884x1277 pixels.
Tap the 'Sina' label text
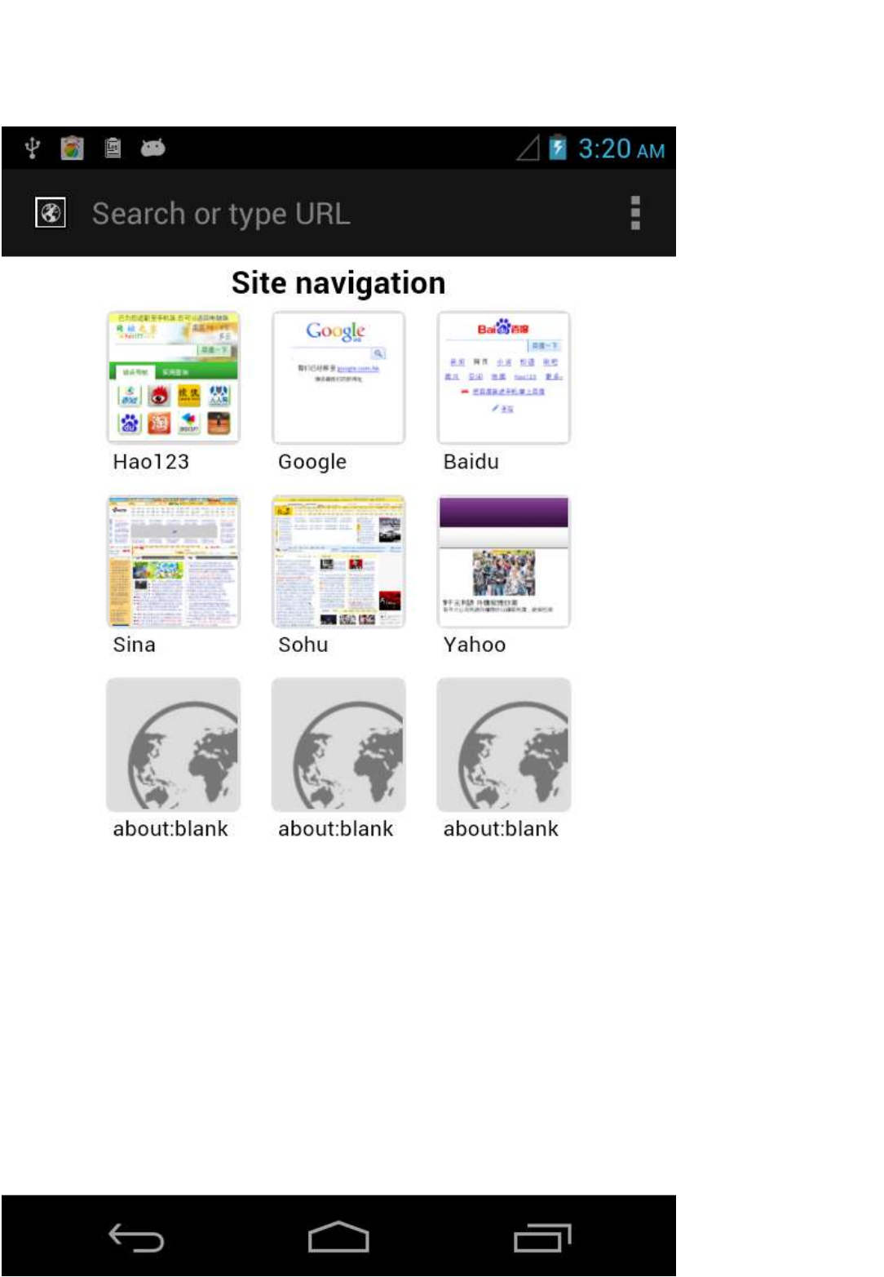coord(134,645)
